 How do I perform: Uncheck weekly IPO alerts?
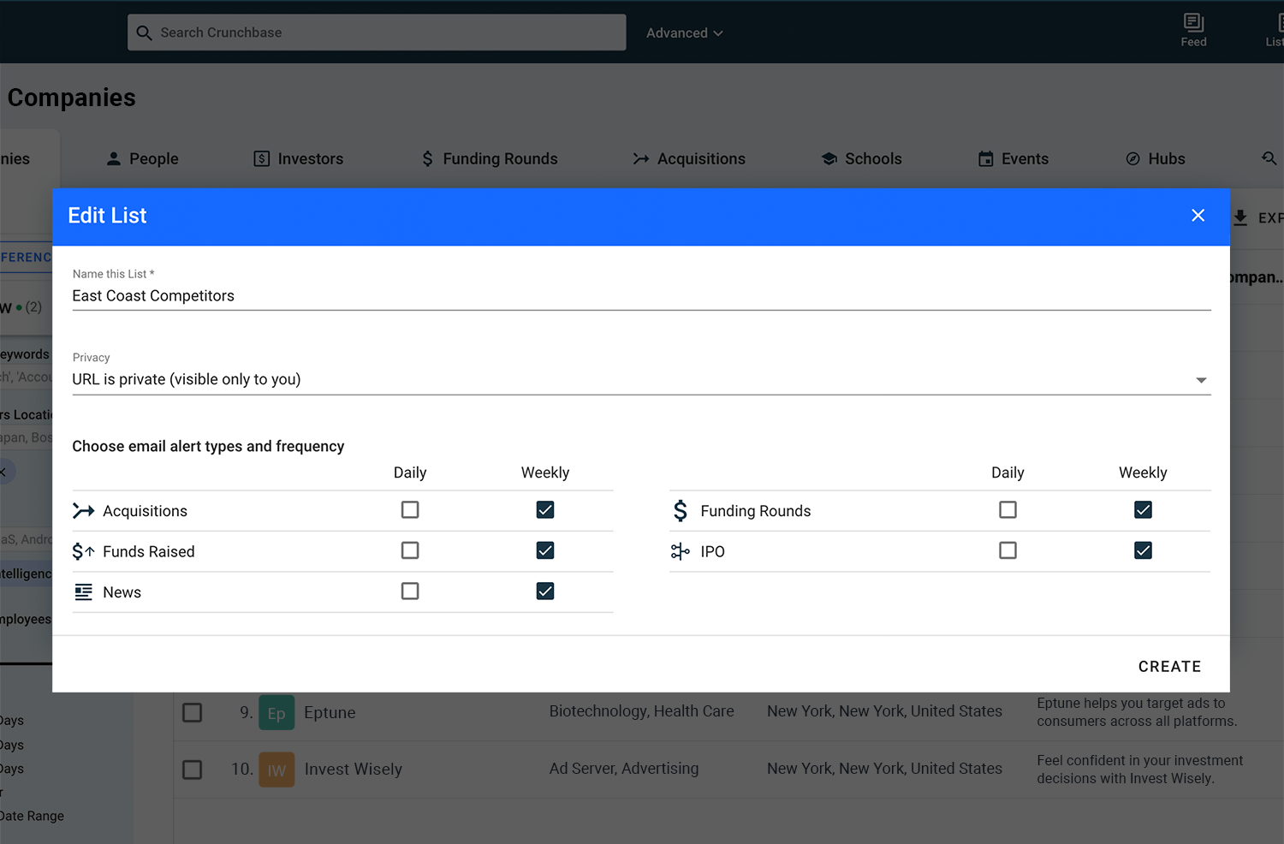[x=1143, y=550]
